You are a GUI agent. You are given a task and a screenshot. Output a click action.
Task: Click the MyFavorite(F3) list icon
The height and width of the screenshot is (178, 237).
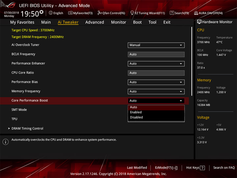click(x=70, y=13)
